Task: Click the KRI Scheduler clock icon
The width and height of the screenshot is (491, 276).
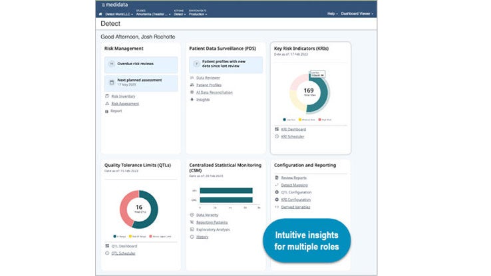Action: pyautogui.click(x=277, y=136)
